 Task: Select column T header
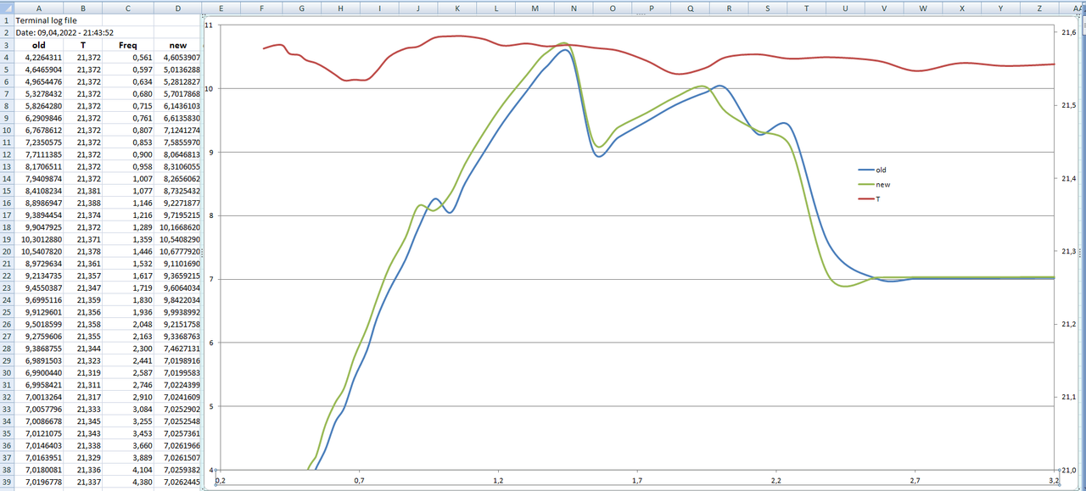806,8
